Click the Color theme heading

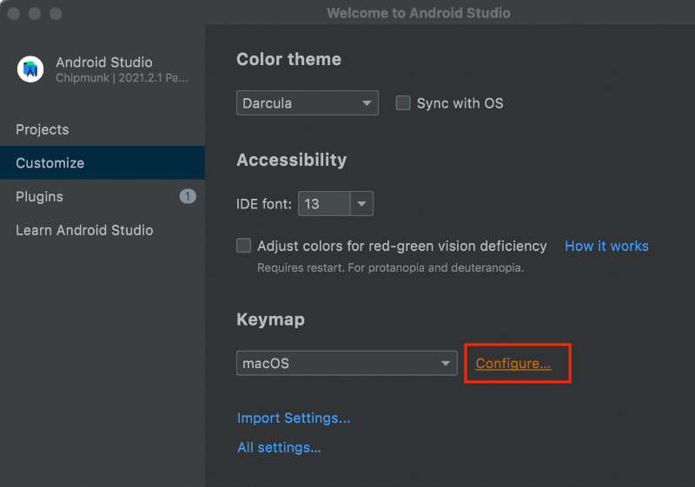pyautogui.click(x=288, y=59)
